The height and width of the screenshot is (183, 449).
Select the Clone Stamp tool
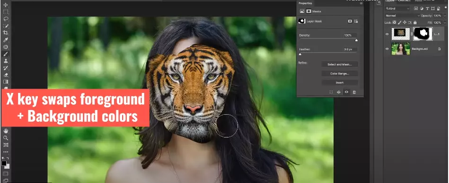click(5, 61)
